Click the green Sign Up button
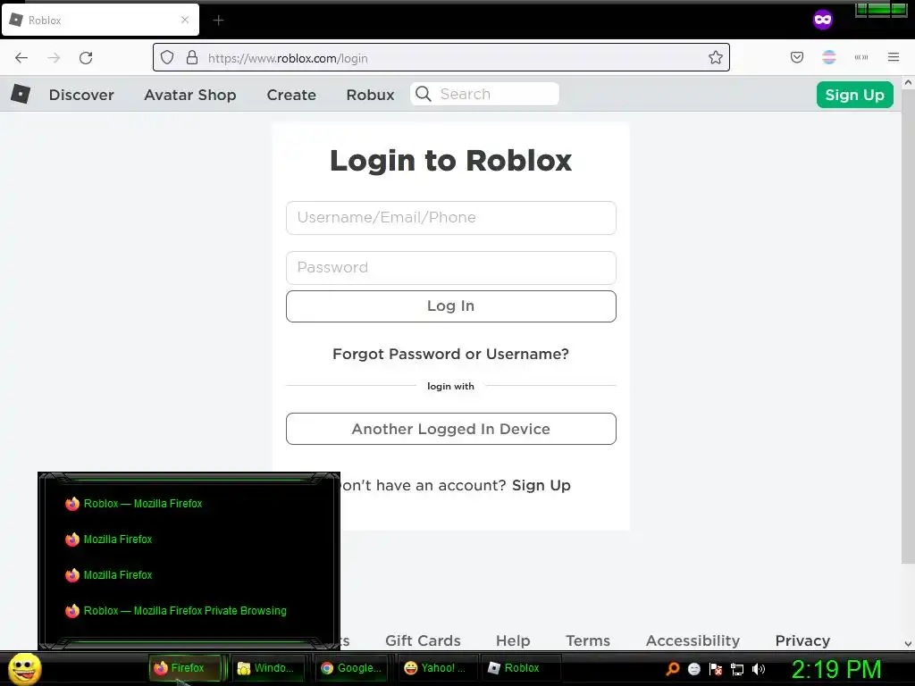915x686 pixels. (855, 95)
